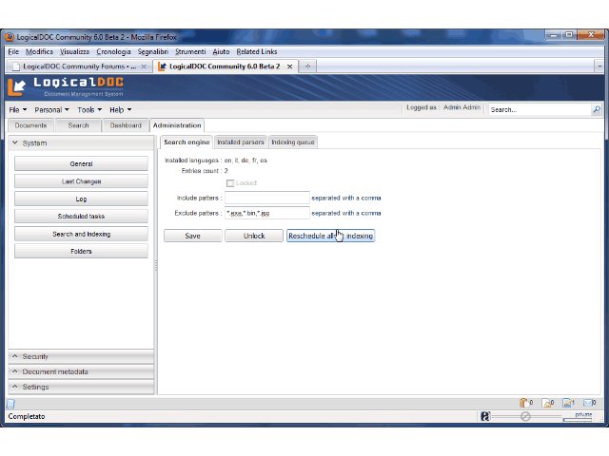Switch to LogicalDOC Community Forums browser tab
Screen dimensions: 609x456
(x=79, y=66)
